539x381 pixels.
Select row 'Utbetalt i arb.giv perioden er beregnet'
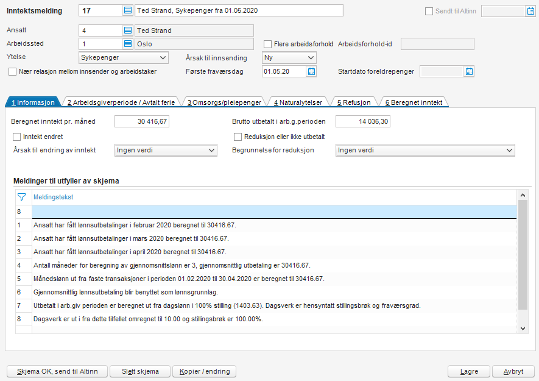pyautogui.click(x=274, y=305)
